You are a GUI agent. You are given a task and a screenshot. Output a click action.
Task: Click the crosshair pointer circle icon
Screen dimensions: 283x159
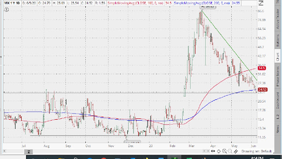[x=219, y=151]
